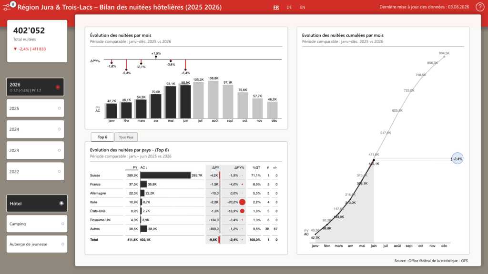Click the 904,5K cumulative endpoint label
The image size is (488, 274).
(x=444, y=53)
